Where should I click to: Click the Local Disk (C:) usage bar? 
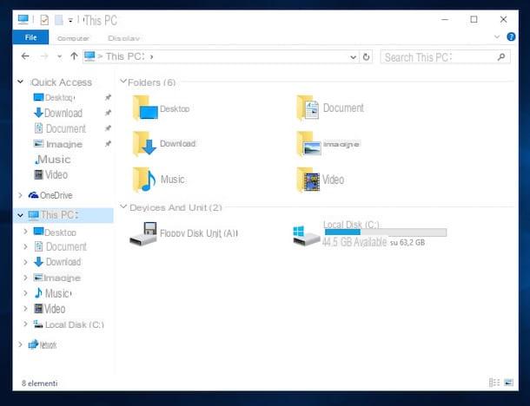coord(386,232)
